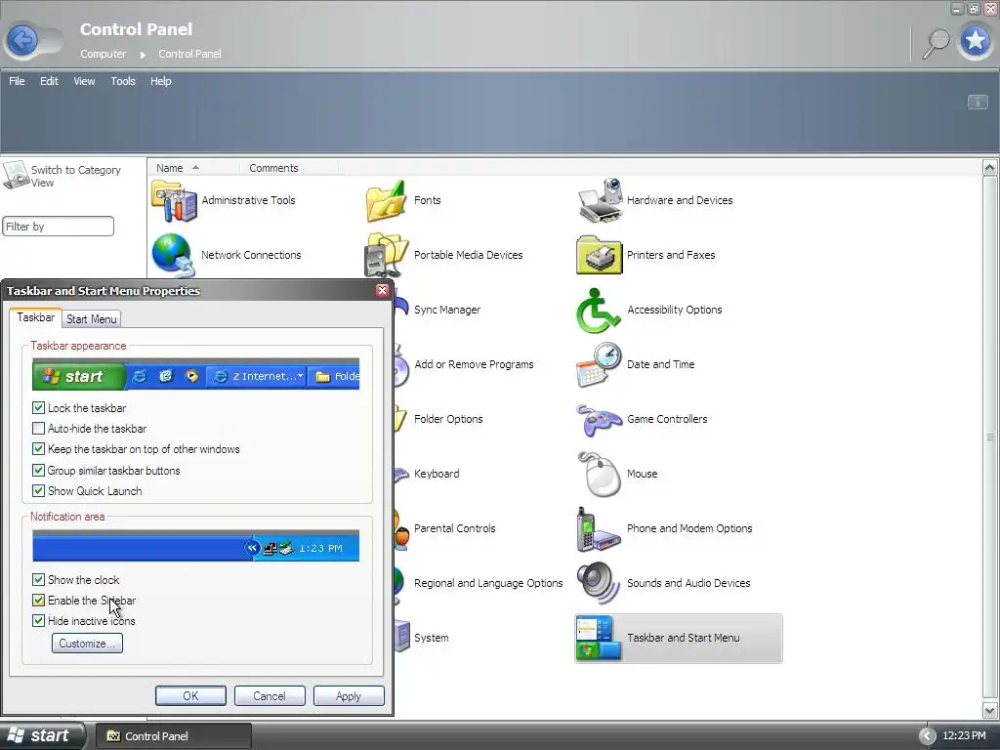Click the magnifying glass search icon
Screen dimensions: 1000x750
pyautogui.click(x=936, y=43)
